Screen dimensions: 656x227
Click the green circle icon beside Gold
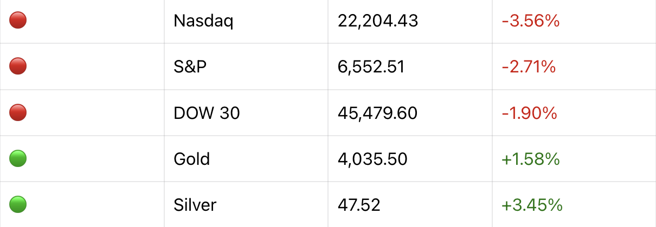18,158
